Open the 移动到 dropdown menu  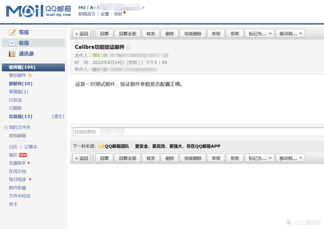[x=290, y=33]
